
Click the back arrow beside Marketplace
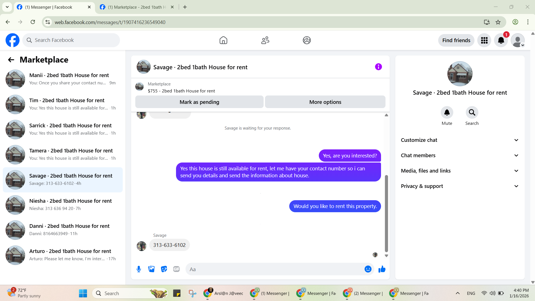coord(11,60)
